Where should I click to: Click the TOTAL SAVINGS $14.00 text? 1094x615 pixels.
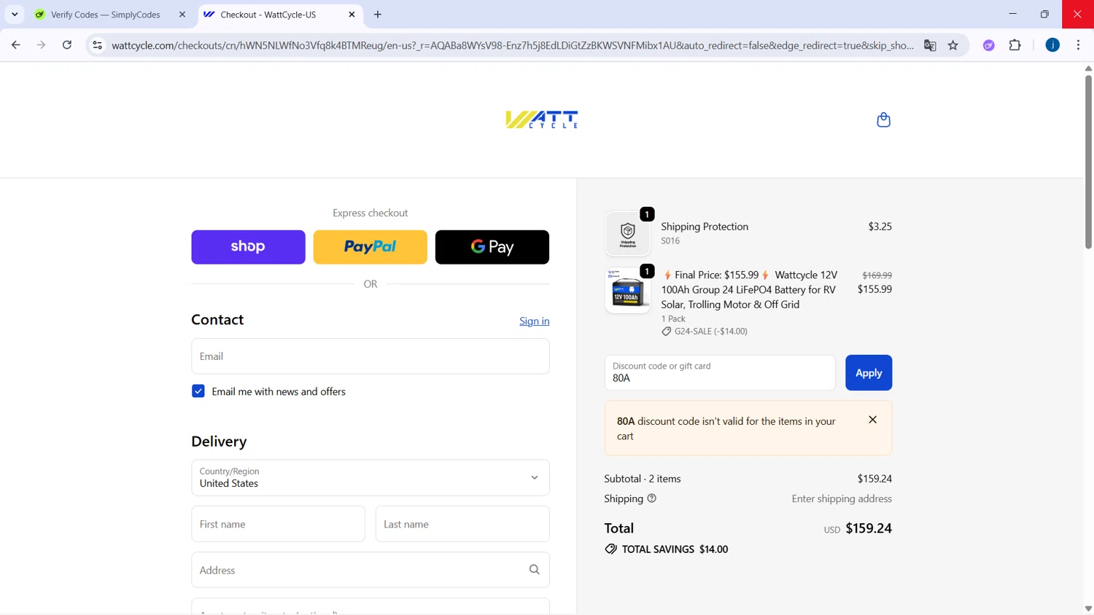675,549
